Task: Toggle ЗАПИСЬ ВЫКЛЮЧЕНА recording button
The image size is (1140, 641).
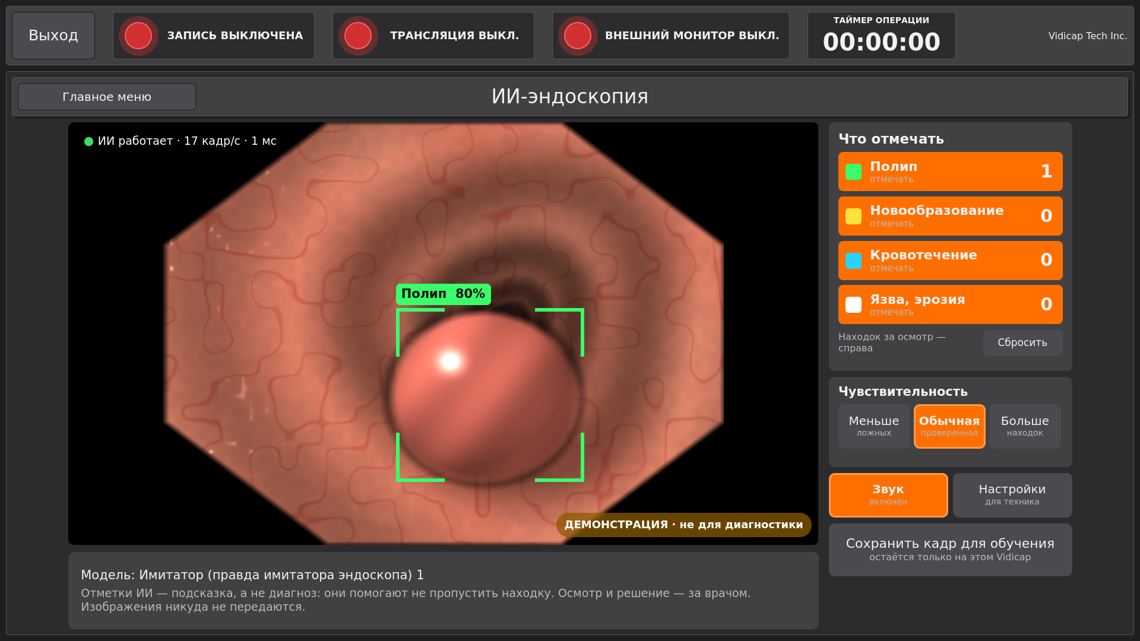Action: click(x=214, y=36)
